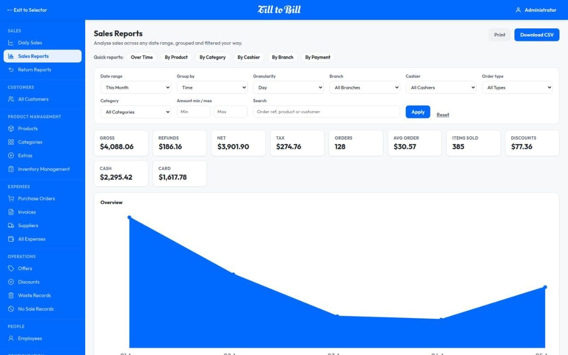The height and width of the screenshot is (355, 568).
Task: Click the last data point on Overview chart
Action: pos(545,287)
